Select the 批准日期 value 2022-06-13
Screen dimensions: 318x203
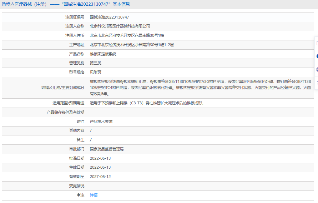100,158
